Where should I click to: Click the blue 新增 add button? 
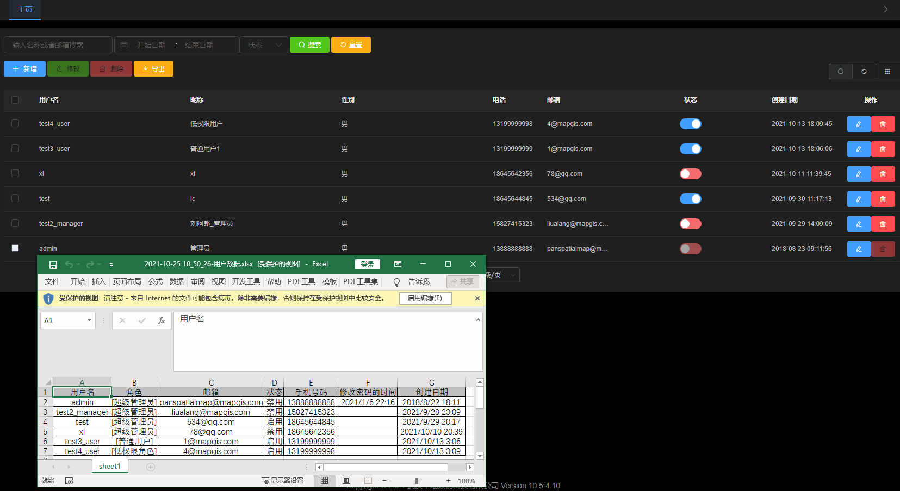click(24, 69)
